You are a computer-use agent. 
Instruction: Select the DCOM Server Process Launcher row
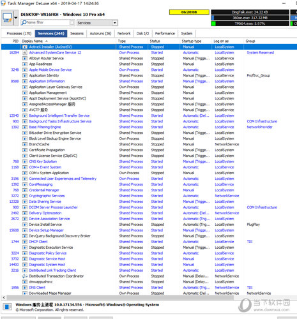(149, 207)
